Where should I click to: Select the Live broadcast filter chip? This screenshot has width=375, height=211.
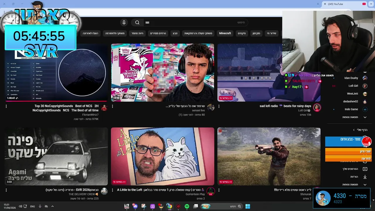pyautogui.click(x=272, y=33)
